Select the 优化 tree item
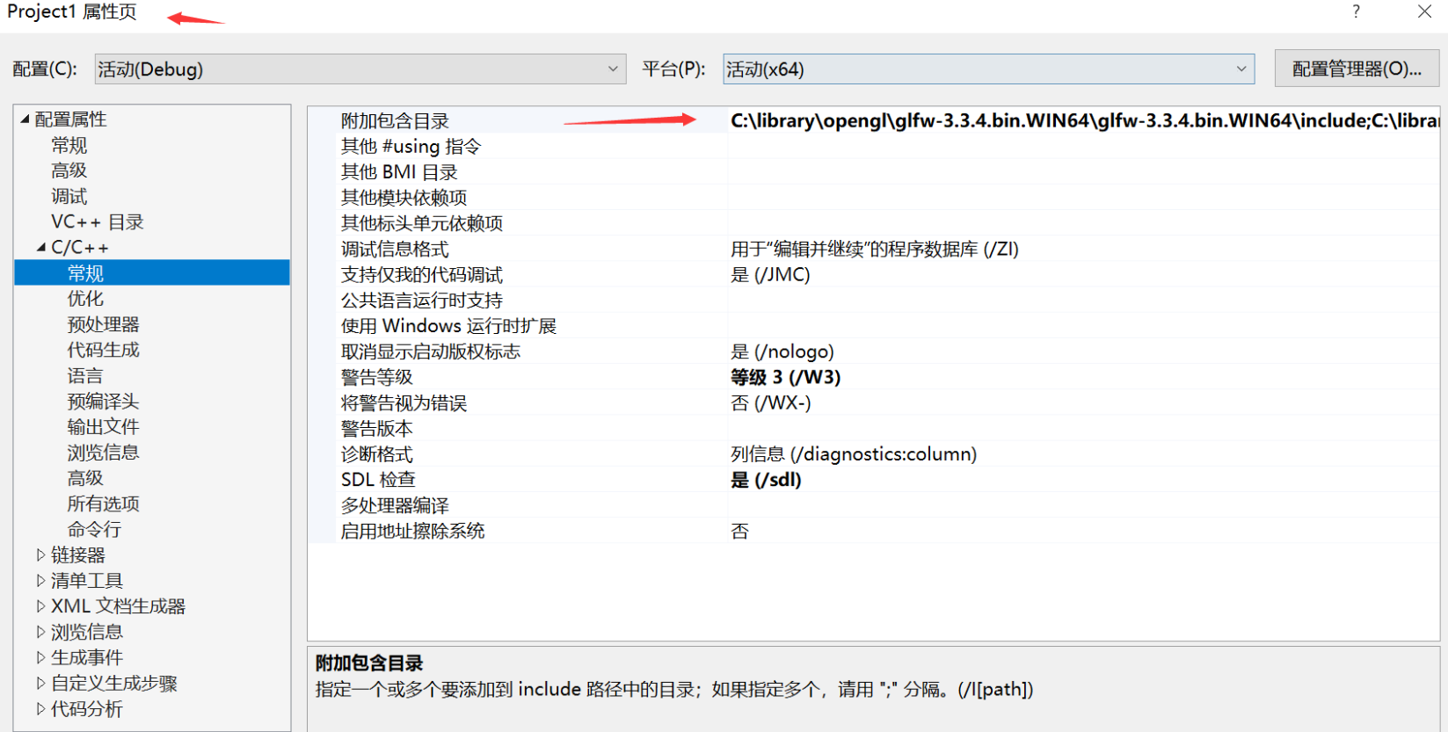The image size is (1448, 732). click(x=85, y=299)
